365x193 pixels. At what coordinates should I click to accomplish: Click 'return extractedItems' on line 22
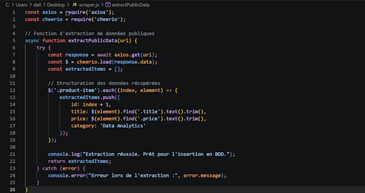(x=78, y=161)
